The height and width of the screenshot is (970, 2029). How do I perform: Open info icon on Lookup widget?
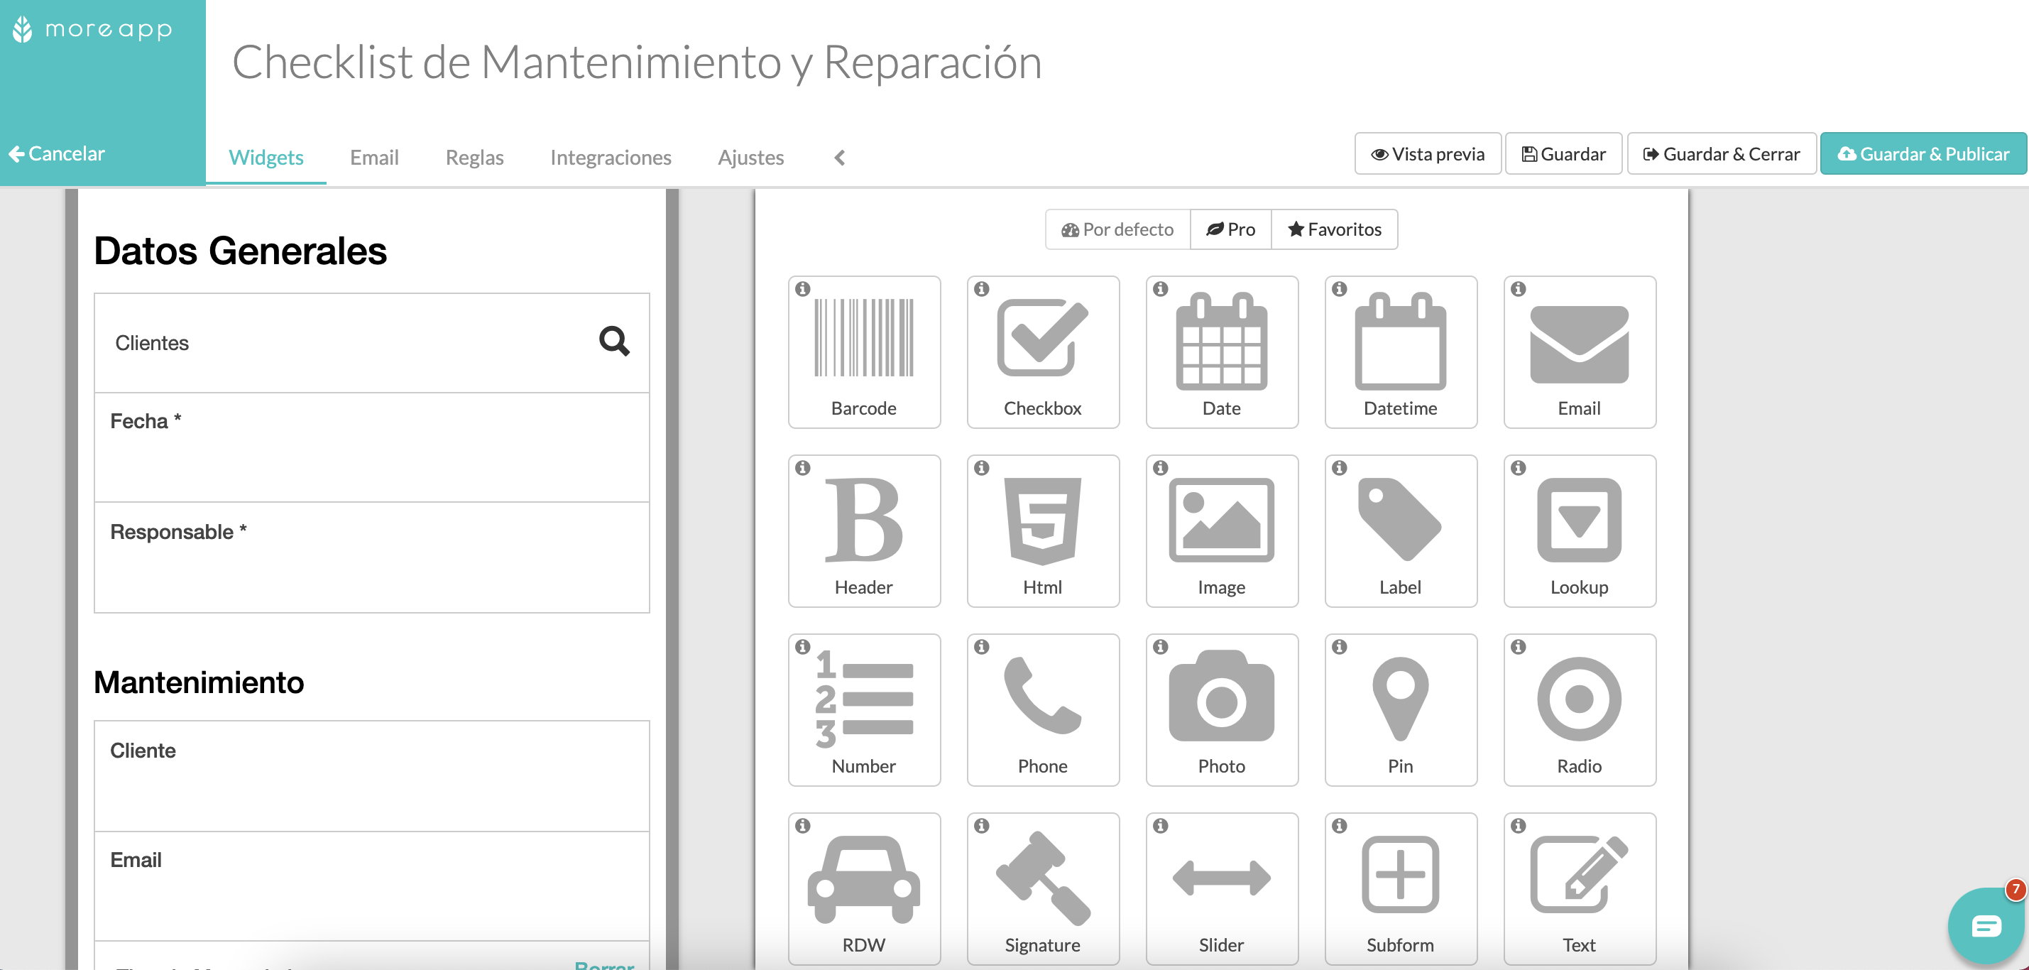1518,467
